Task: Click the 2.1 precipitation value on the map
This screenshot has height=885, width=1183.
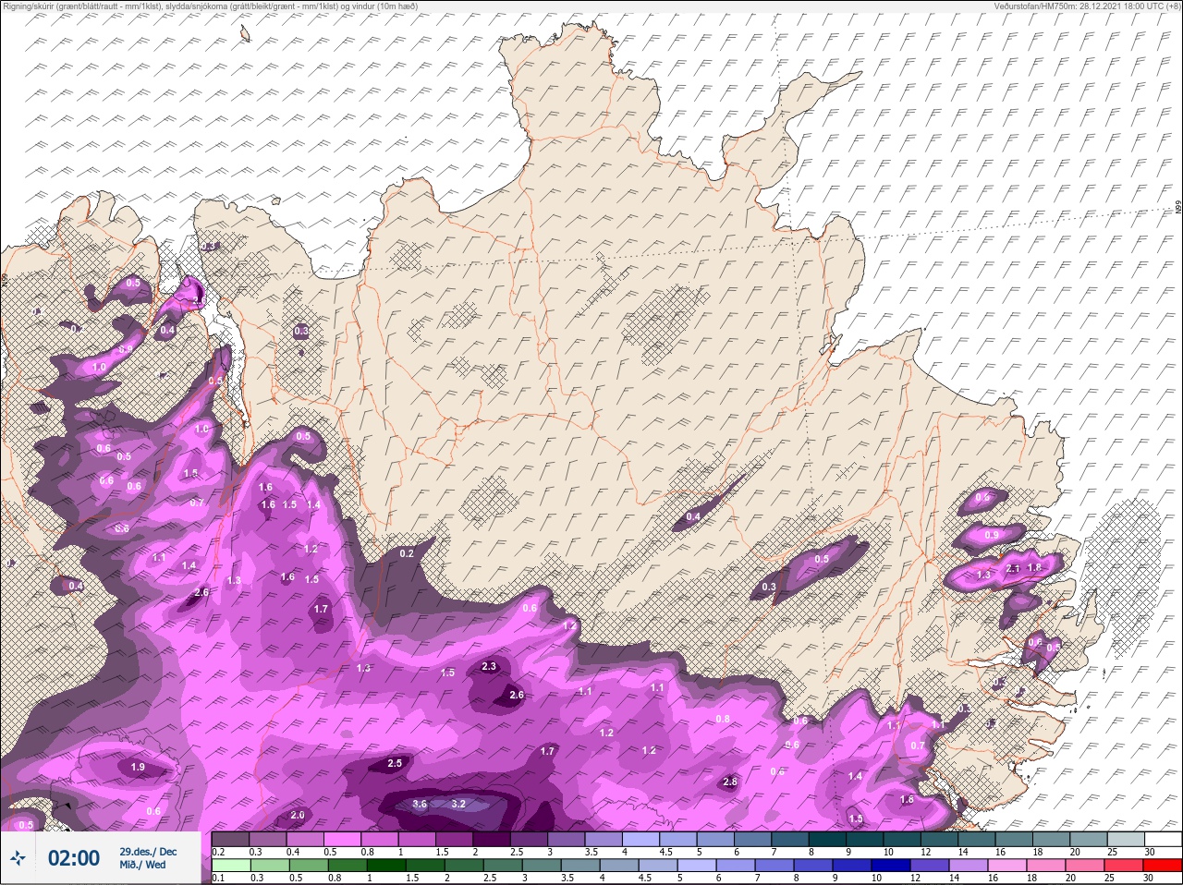Action: (x=1012, y=568)
